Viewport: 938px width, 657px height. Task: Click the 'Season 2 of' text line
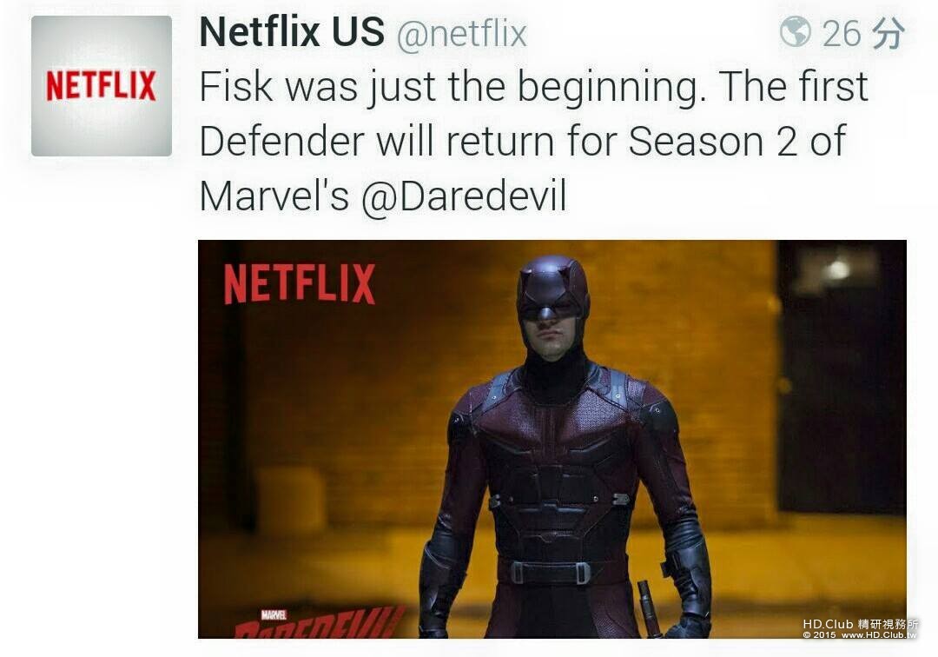[737, 141]
